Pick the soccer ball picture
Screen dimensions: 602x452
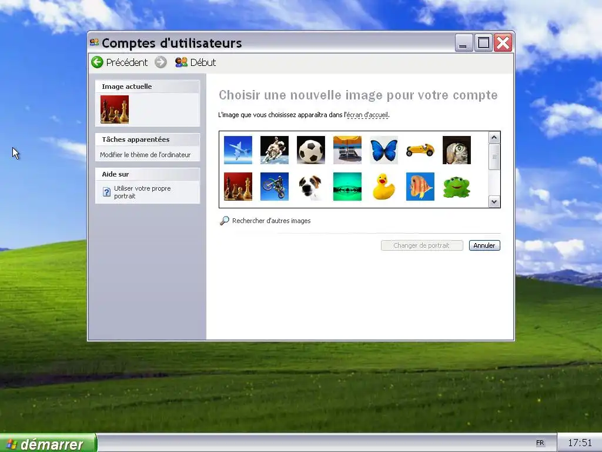[311, 150]
